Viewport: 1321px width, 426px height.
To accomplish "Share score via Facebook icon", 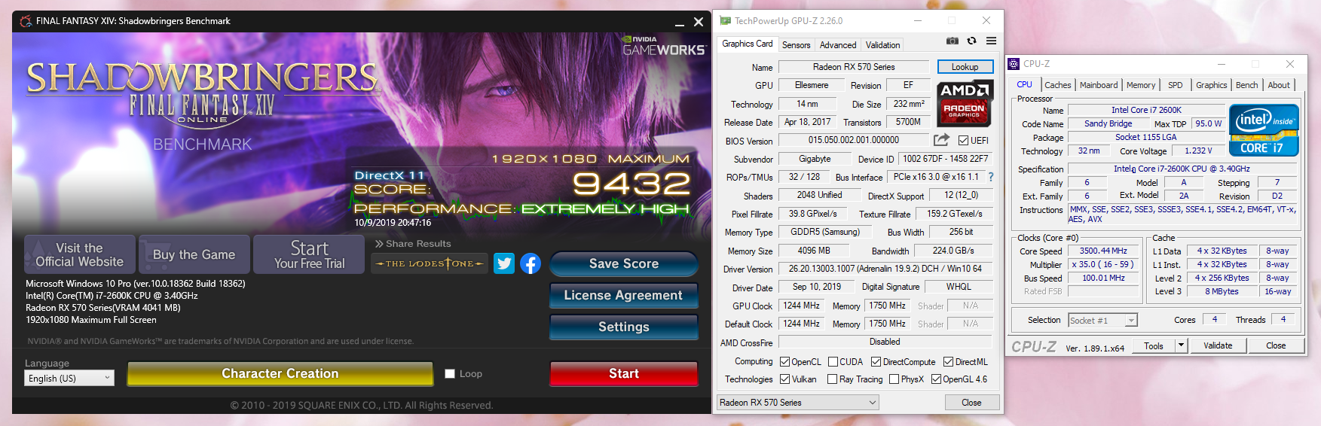I will [x=531, y=263].
